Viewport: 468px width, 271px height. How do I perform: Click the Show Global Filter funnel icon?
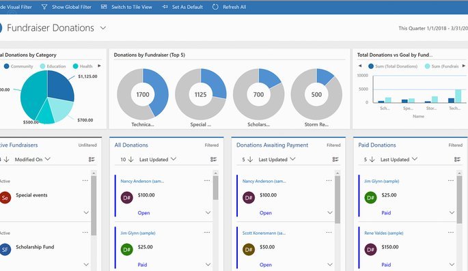[x=44, y=7]
